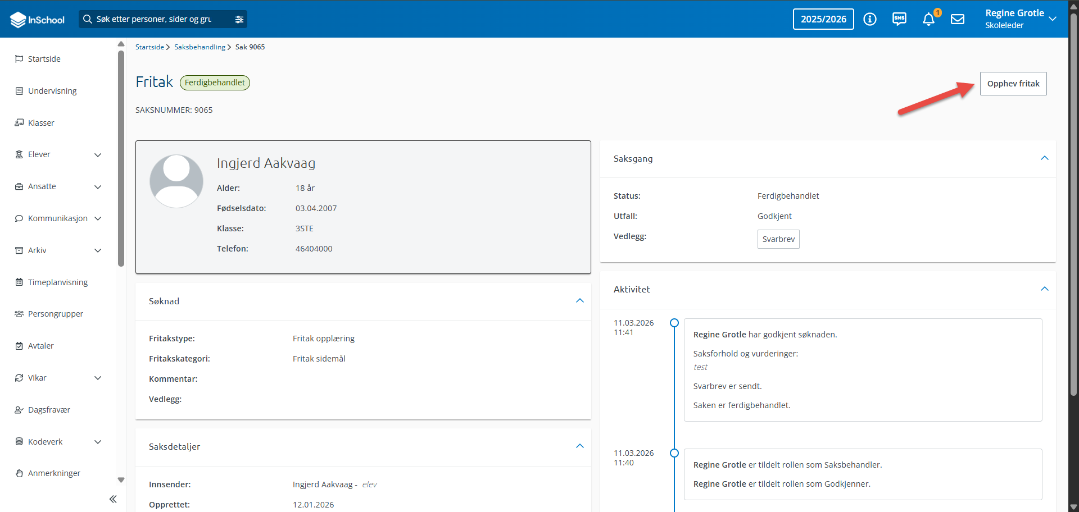Click the search field for persons

coord(163,19)
